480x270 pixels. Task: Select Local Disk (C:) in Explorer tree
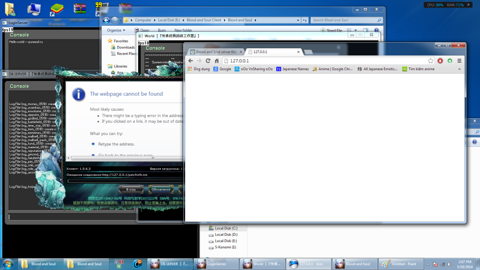pyautogui.click(x=225, y=228)
